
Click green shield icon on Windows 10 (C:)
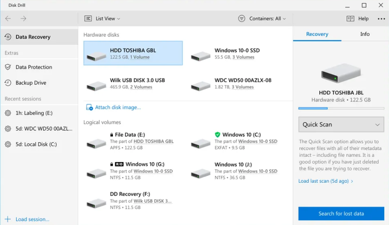[218, 134]
